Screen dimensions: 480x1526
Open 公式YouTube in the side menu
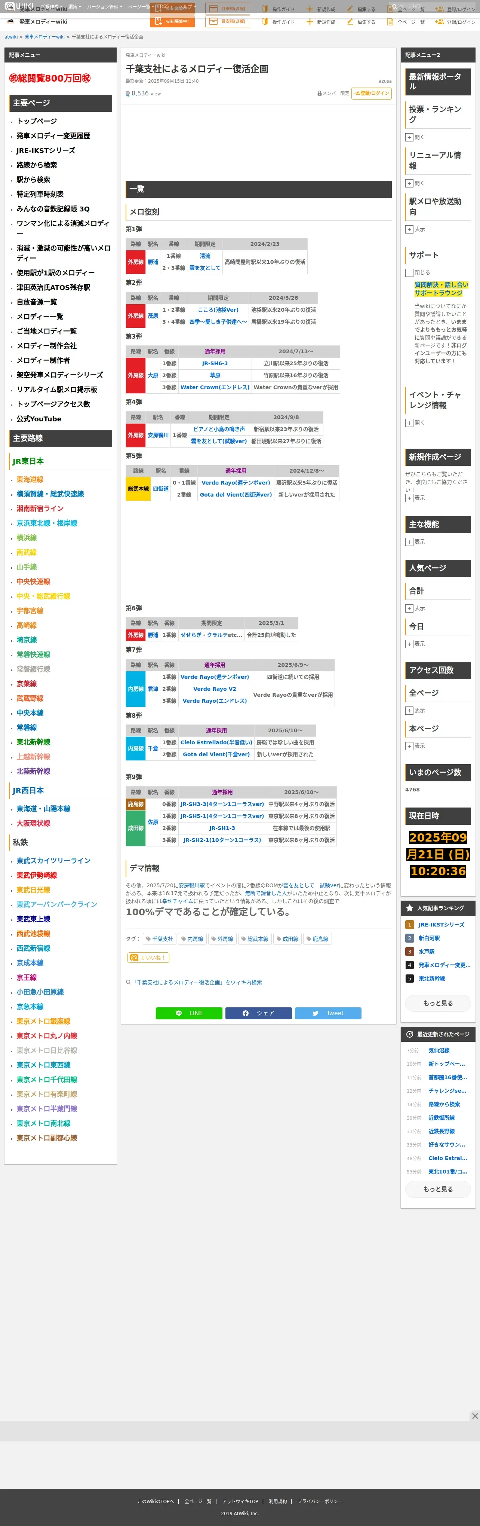39,419
